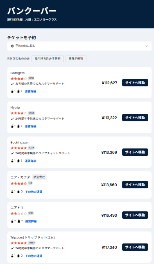Toggle the 機内持ち込み手荷物 filter
The width and height of the screenshot is (154, 264).
pyautogui.click(x=48, y=59)
